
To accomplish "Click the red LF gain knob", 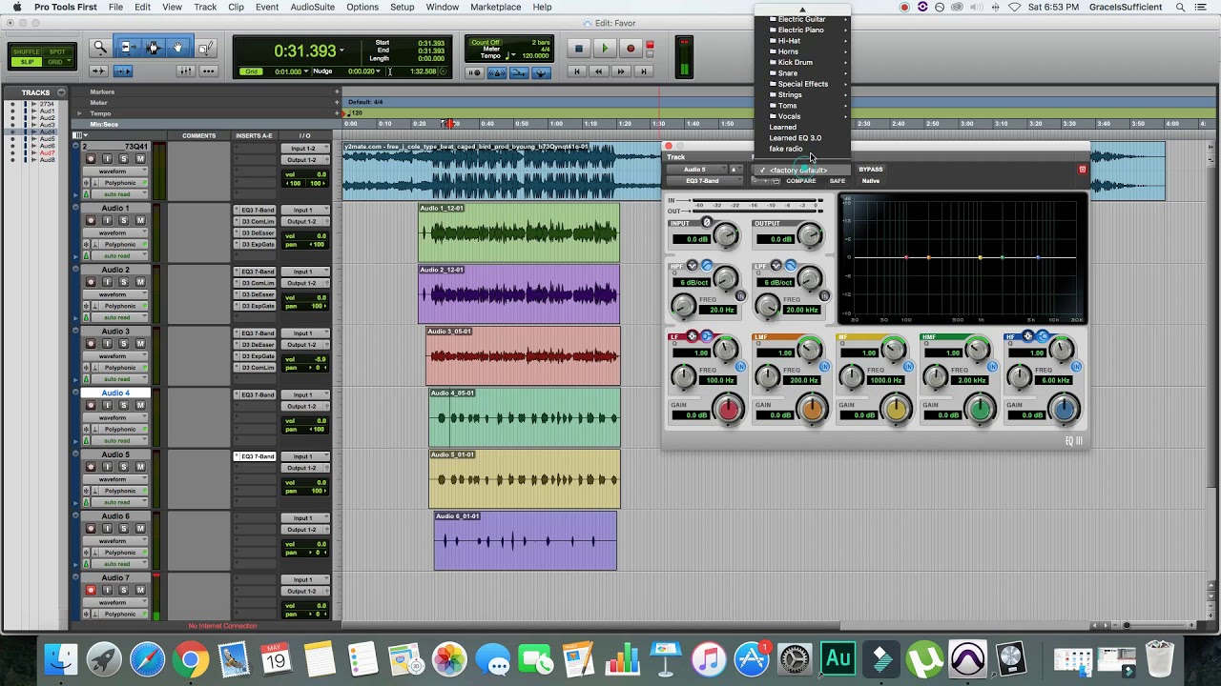I will pos(729,410).
